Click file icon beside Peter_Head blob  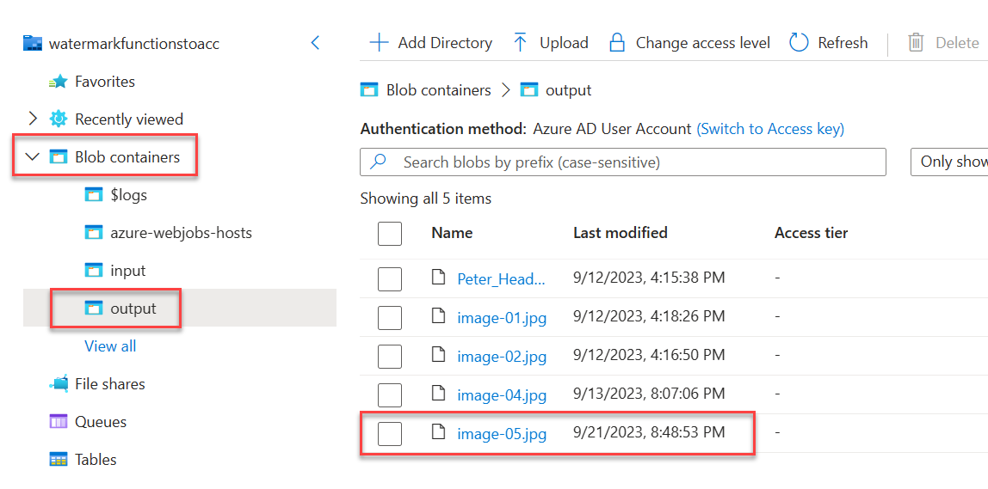[439, 278]
